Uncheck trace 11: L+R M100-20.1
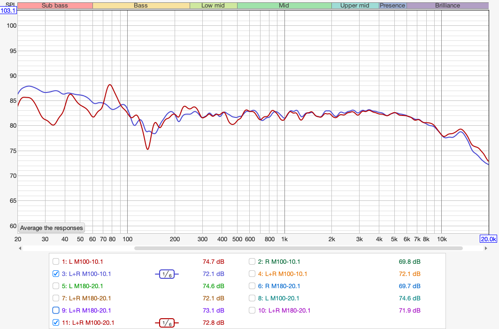The height and width of the screenshot is (329, 499). click(56, 322)
